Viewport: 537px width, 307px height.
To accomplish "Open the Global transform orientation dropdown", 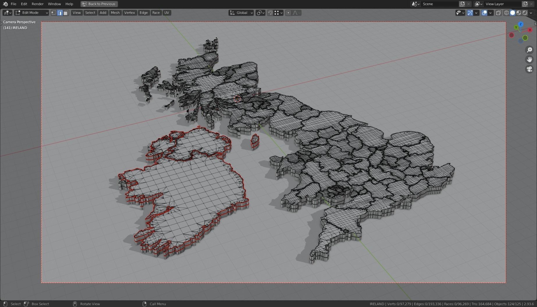I will (x=241, y=12).
